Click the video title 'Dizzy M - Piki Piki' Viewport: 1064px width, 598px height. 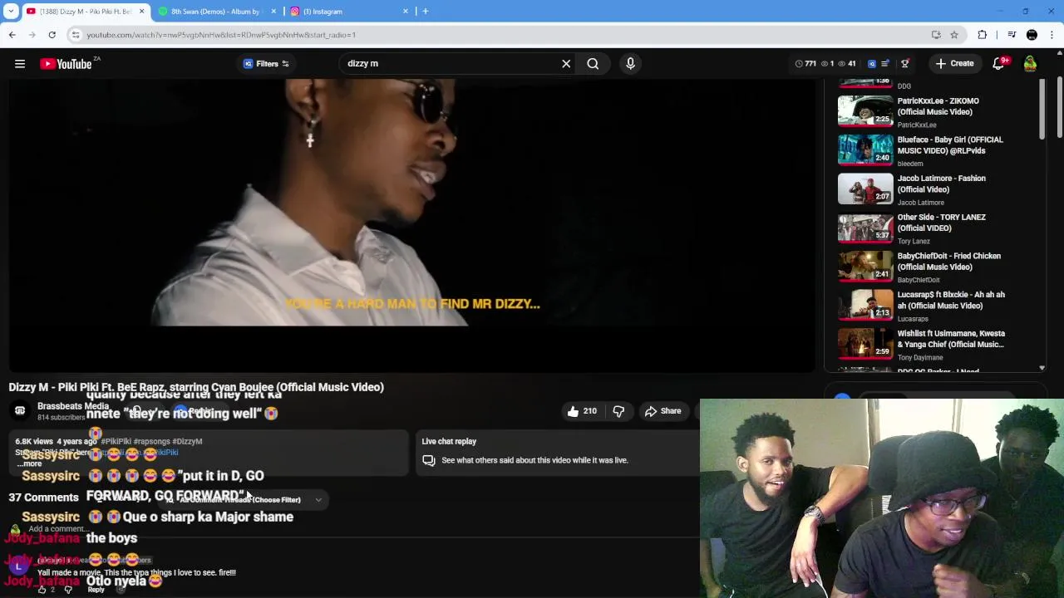click(x=196, y=387)
